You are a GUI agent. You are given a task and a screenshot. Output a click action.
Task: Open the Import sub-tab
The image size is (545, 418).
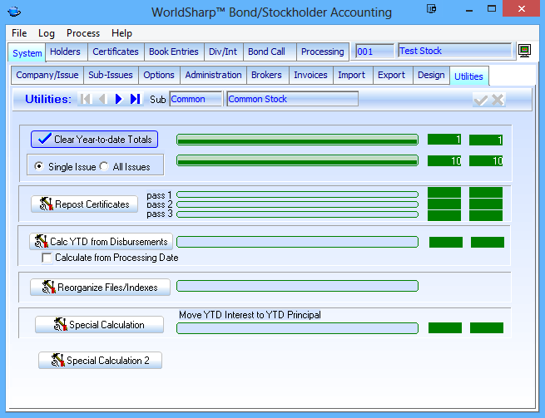[351, 75]
